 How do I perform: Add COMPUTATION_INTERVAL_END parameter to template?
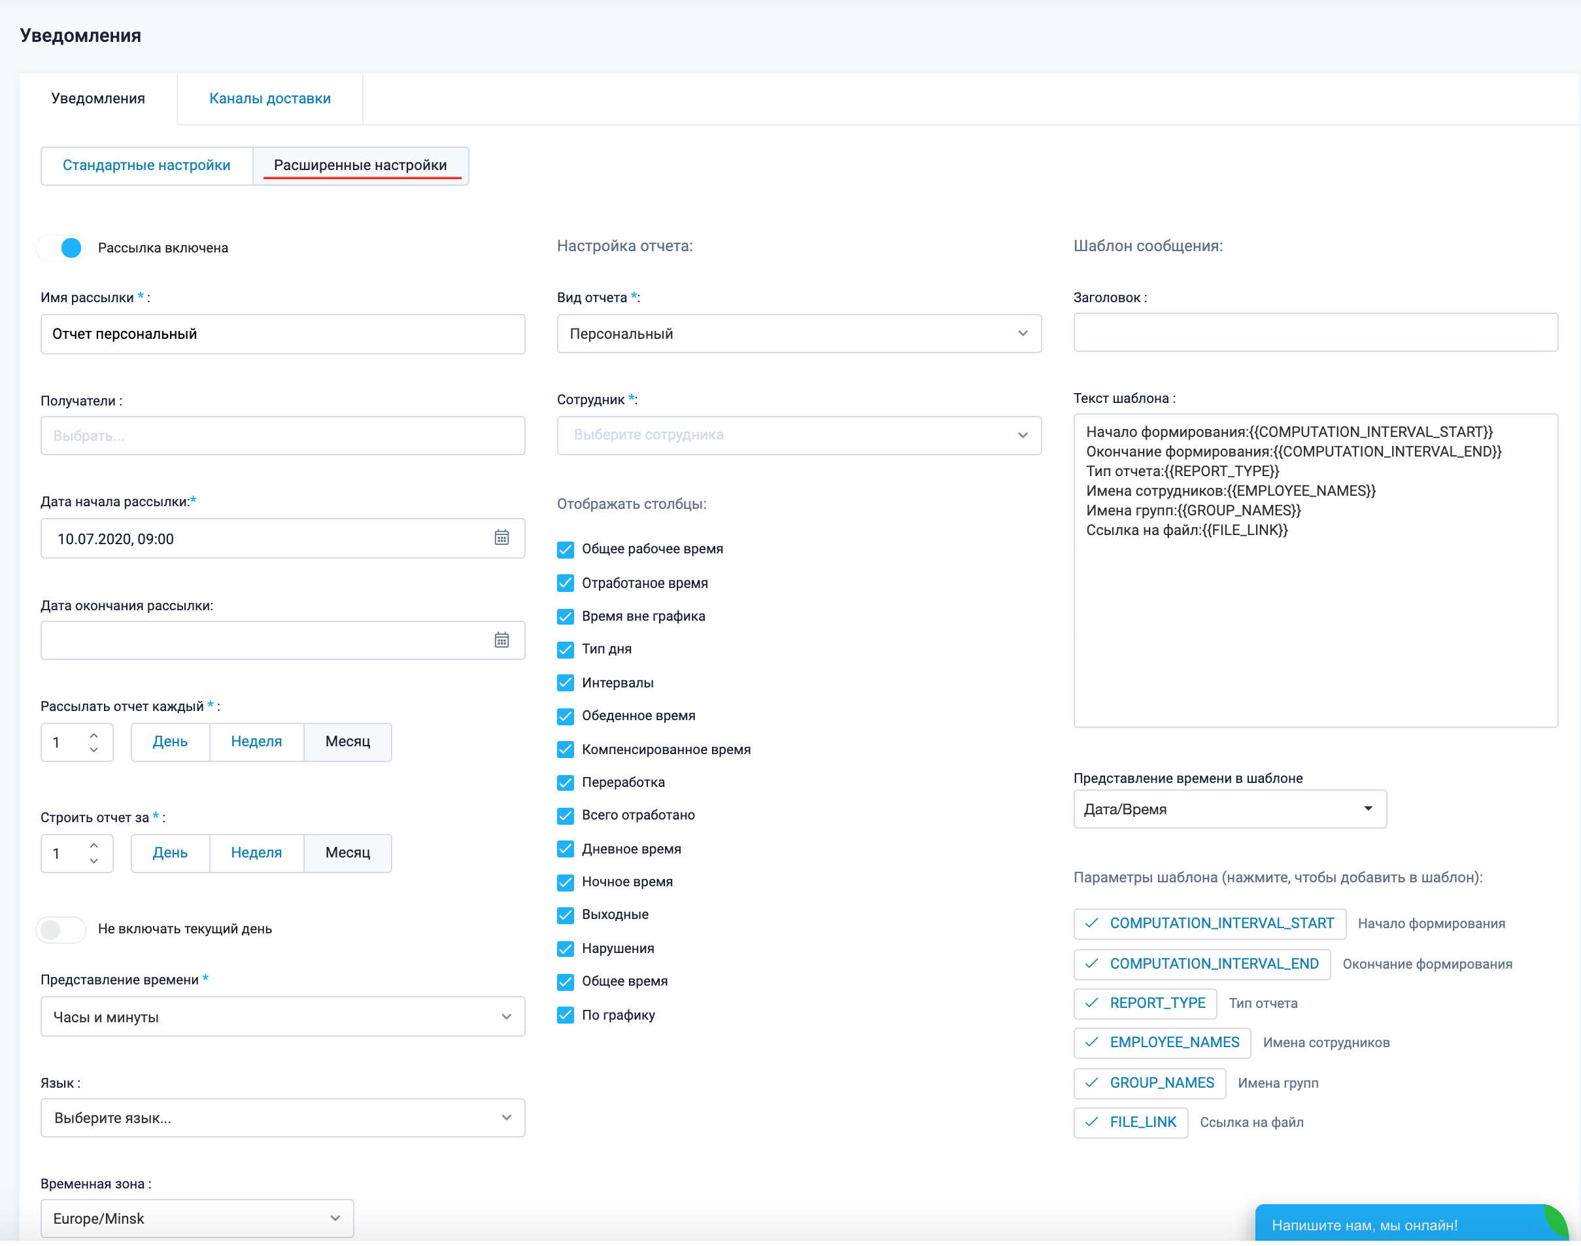pyautogui.click(x=1202, y=963)
